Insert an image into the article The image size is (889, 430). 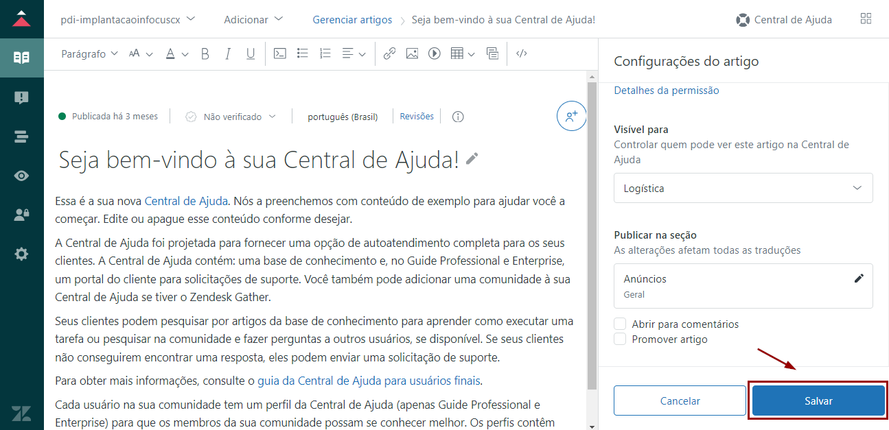pyautogui.click(x=412, y=54)
